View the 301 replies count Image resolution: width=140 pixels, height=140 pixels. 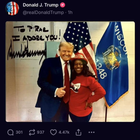tap(19, 132)
